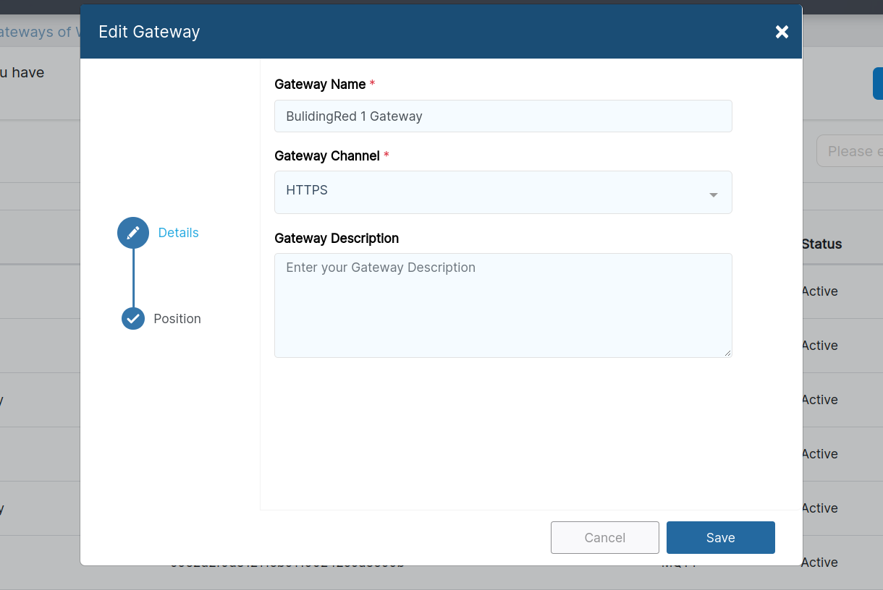Select the pencil icon on the Details step
883x590 pixels.
(132, 232)
